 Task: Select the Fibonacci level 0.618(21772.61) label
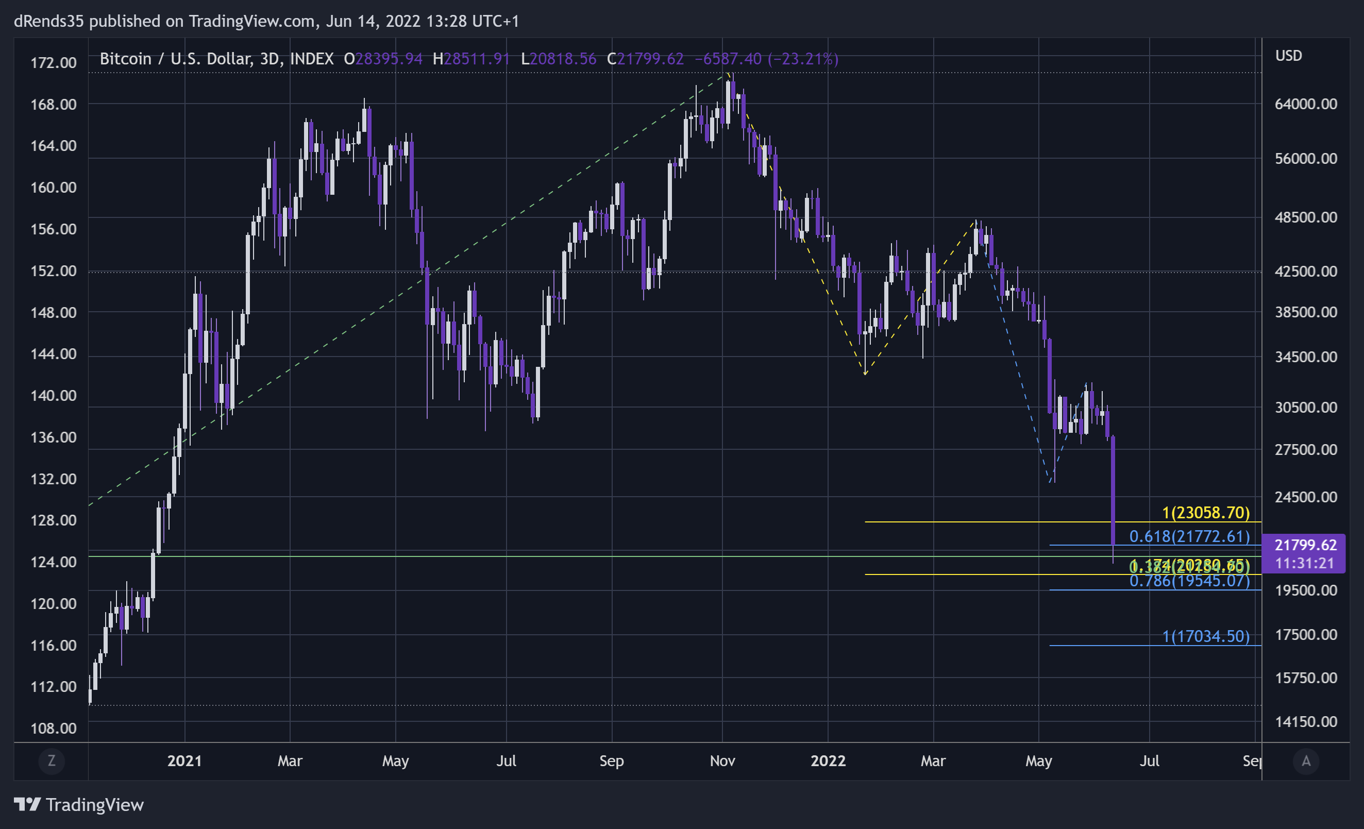[1189, 536]
